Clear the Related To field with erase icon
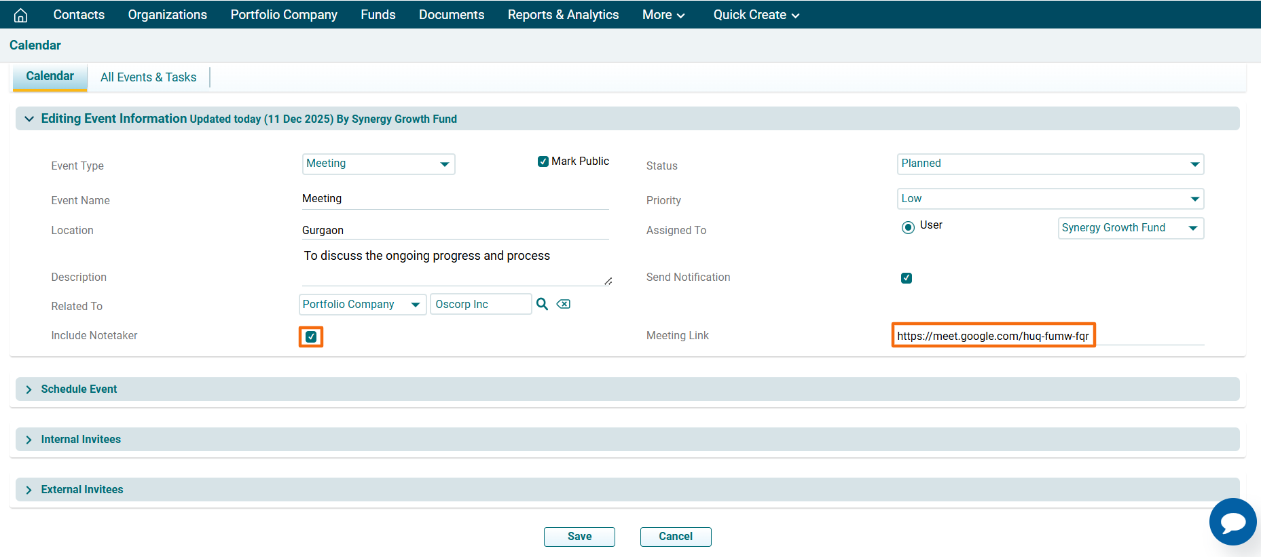 tap(563, 304)
